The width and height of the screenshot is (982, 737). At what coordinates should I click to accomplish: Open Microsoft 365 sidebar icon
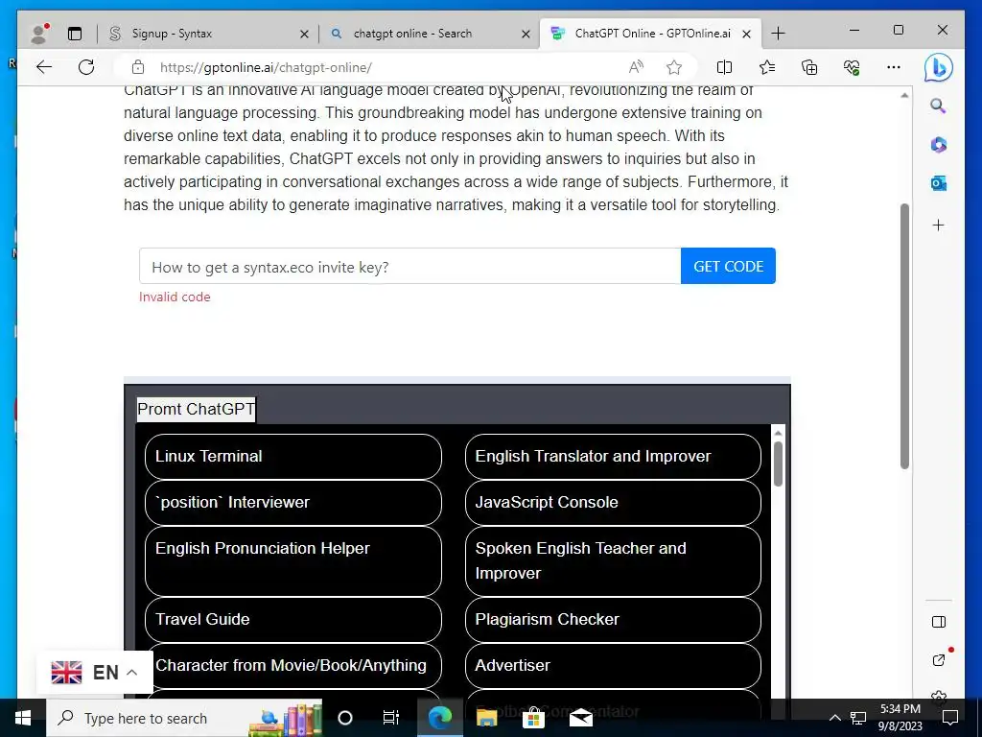click(938, 145)
